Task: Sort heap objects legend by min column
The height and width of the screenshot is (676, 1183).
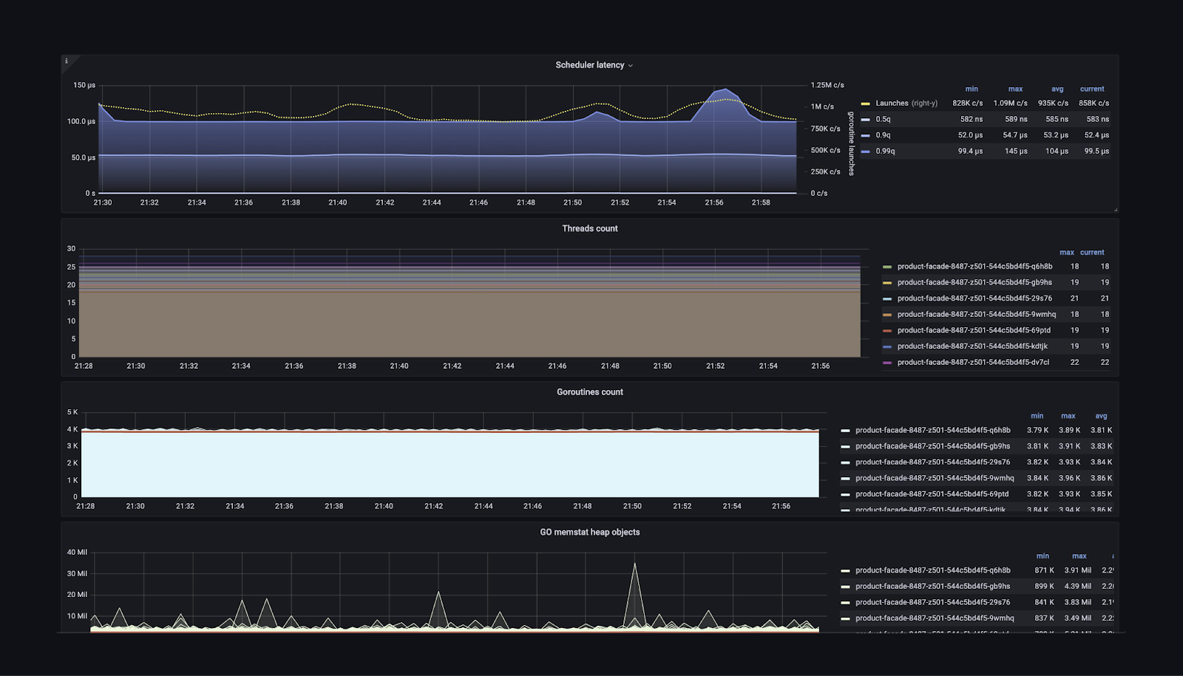Action: (x=1043, y=556)
